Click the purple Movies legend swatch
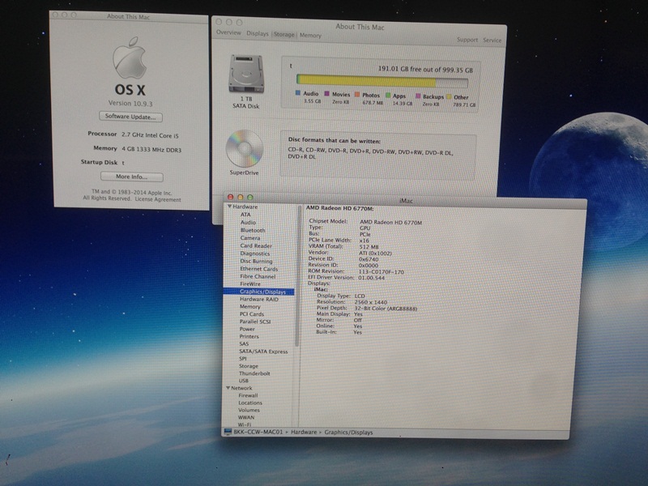The image size is (648, 486). pyautogui.click(x=327, y=94)
